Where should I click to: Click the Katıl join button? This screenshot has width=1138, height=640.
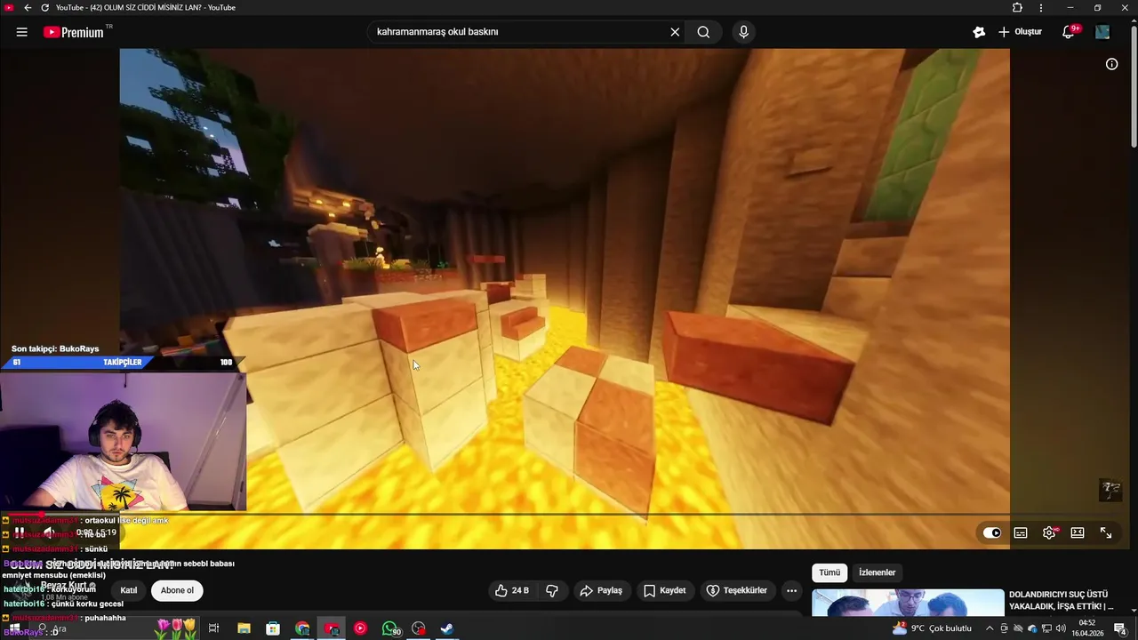(x=129, y=590)
